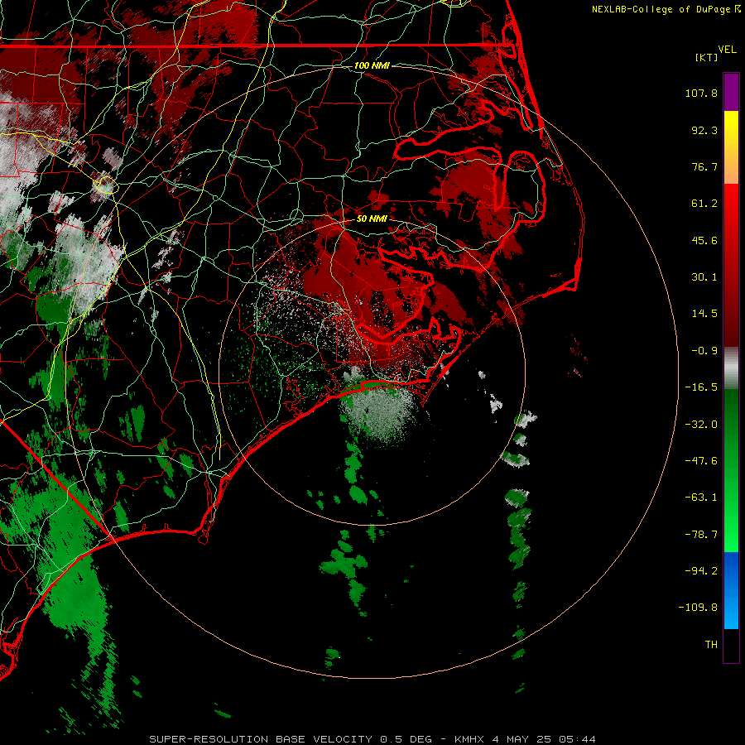The height and width of the screenshot is (745, 745).
Task: Click the TH legend label
Action: click(711, 645)
